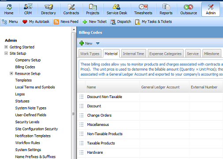This screenshot has width=223, height=159.
Task: Click the News Feed RSS icon
Action: 56,22
